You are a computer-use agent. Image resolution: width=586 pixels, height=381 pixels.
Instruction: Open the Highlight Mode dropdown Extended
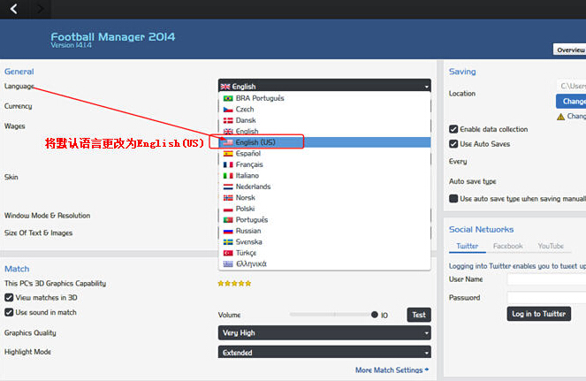324,352
